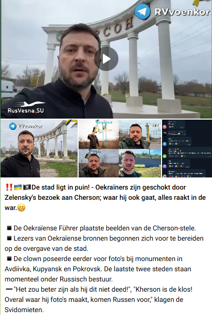Viewport: 212px width, 315px height.
Task: Click dash bullet before 'Het zou beter zijn'
Action: 9,289
